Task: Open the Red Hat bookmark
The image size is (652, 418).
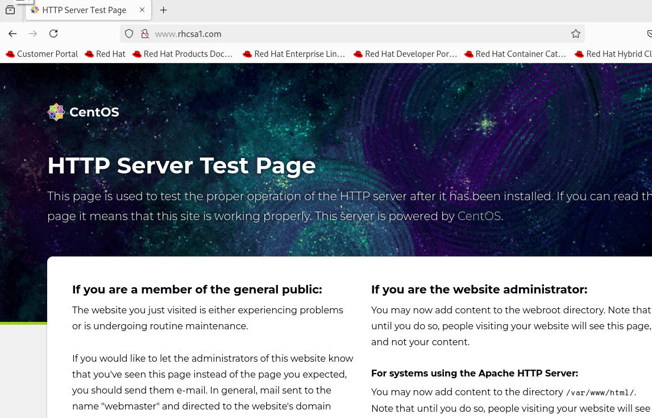Action: 105,54
